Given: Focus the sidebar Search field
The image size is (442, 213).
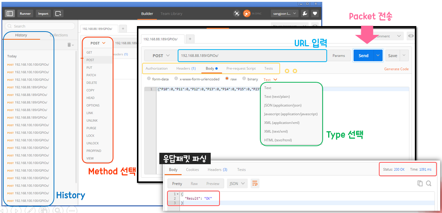Looking at the screenshot, I should click(x=40, y=26).
